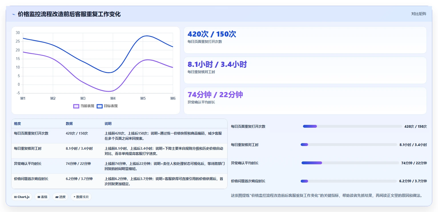Click the 说明 column header

point(108,124)
